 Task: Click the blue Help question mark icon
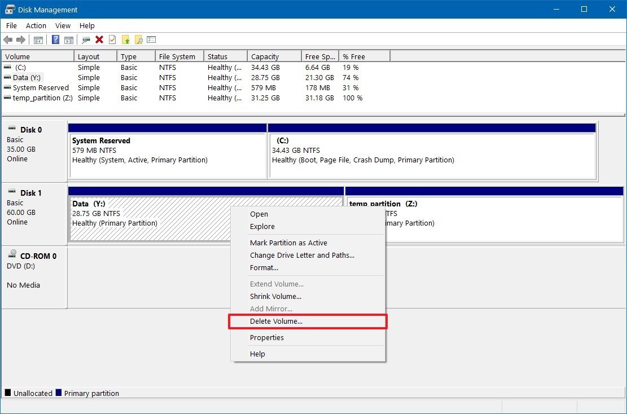[55, 39]
